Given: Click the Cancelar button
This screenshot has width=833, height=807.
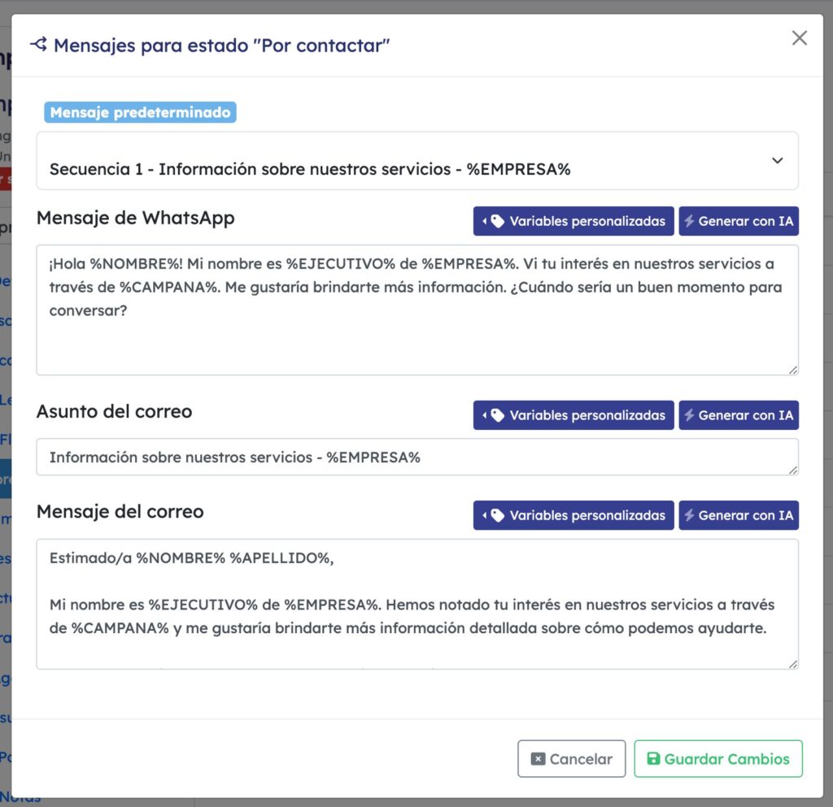Looking at the screenshot, I should coord(572,759).
